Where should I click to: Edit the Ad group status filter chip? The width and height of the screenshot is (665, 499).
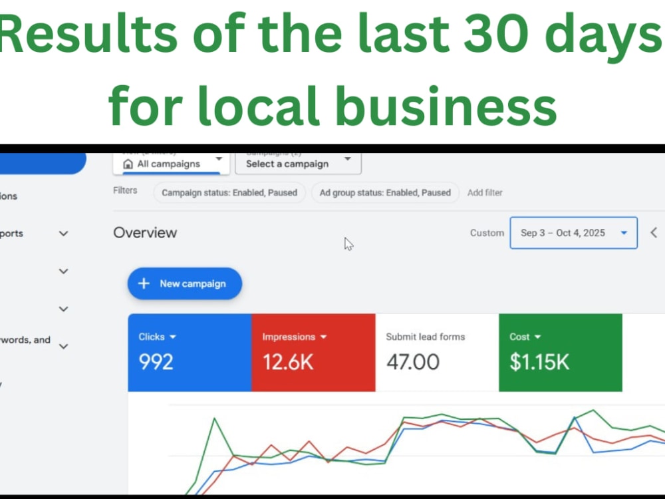385,193
